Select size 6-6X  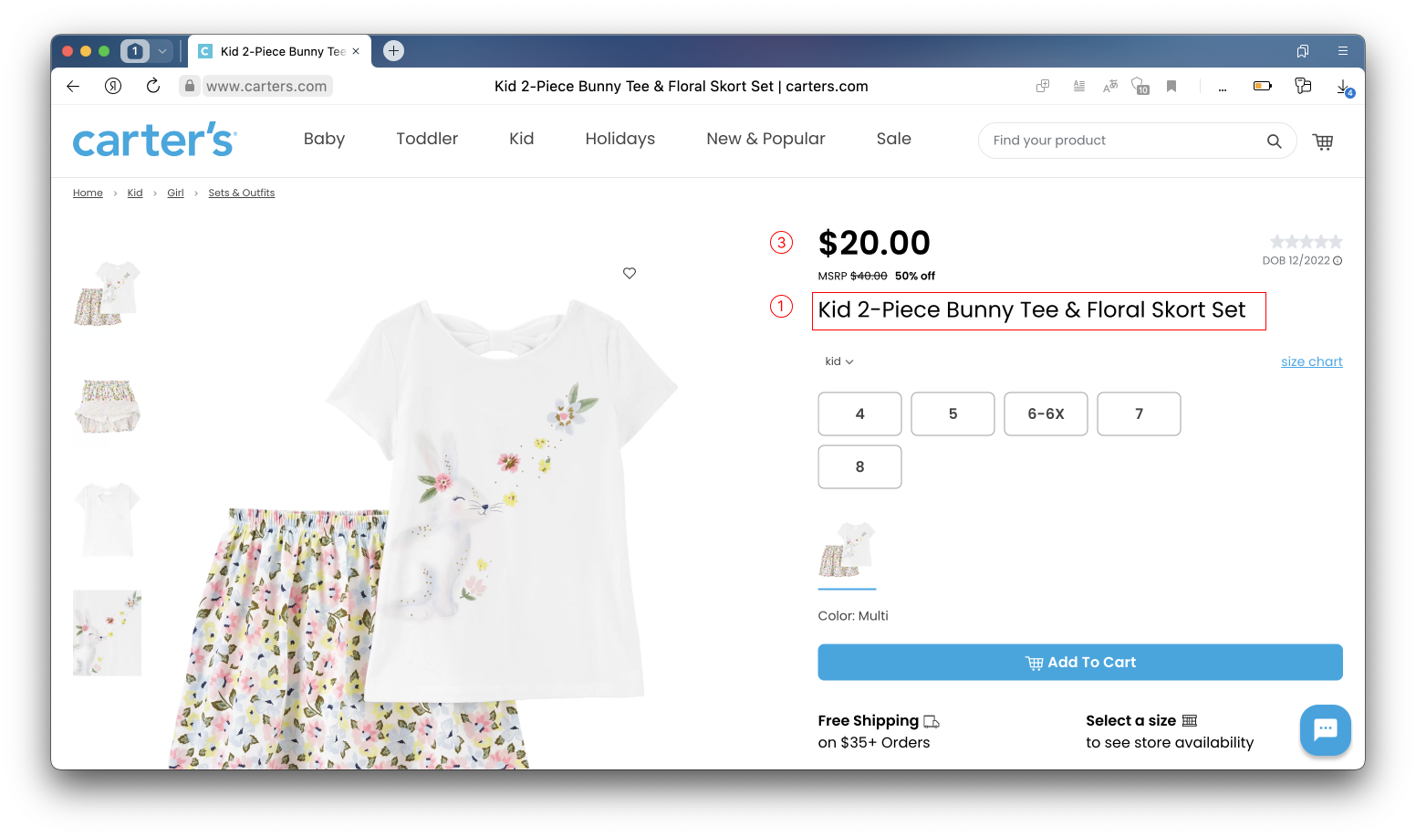tap(1046, 413)
